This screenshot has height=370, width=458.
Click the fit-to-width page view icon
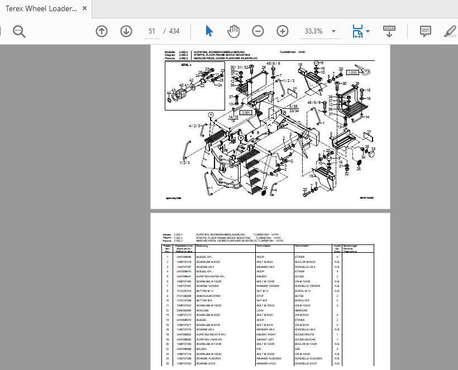(x=357, y=31)
